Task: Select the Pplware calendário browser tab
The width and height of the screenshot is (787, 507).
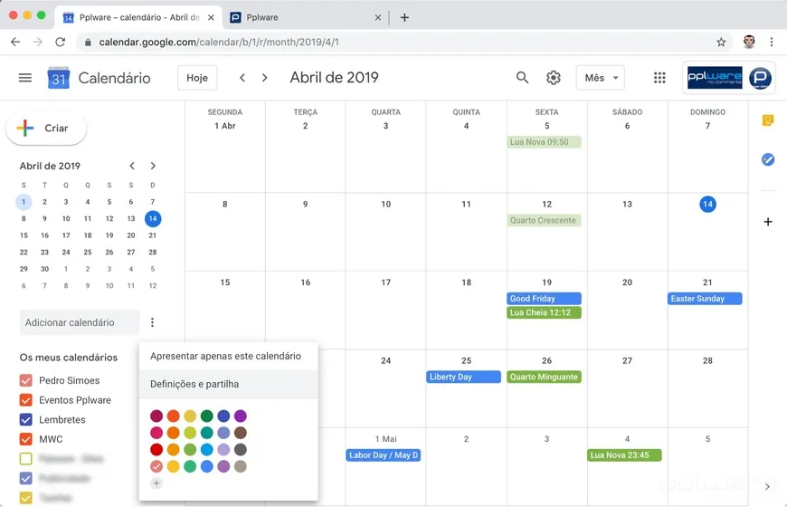Action: coord(138,17)
